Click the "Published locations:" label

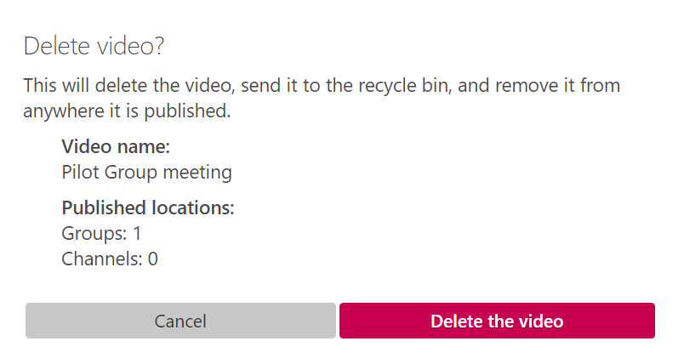[147, 208]
